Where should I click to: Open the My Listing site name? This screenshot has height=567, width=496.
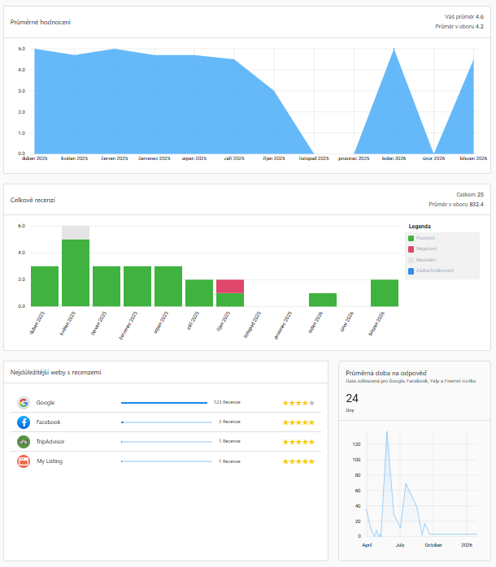coord(50,461)
